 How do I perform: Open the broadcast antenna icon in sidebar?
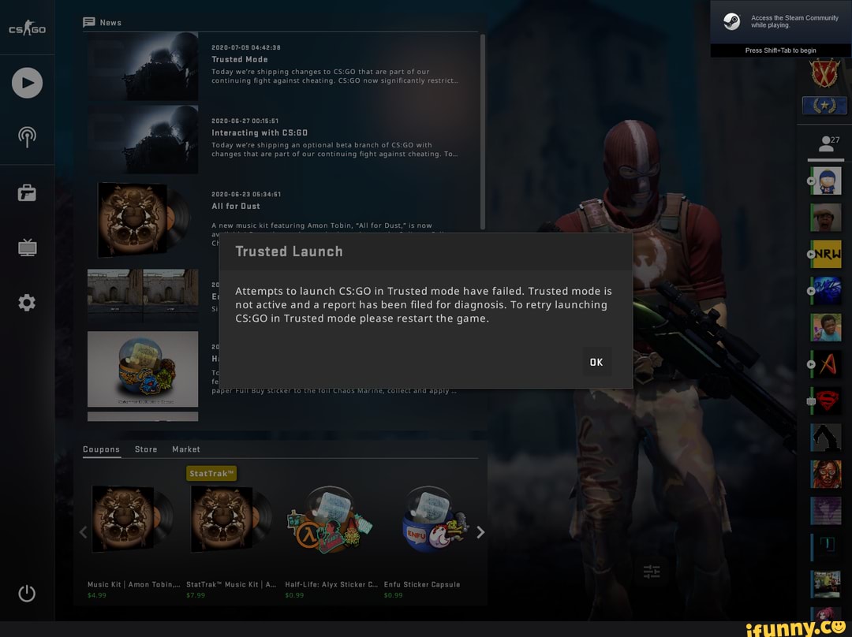coord(27,137)
